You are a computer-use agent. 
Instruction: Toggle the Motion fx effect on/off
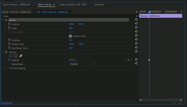coord(6,20)
